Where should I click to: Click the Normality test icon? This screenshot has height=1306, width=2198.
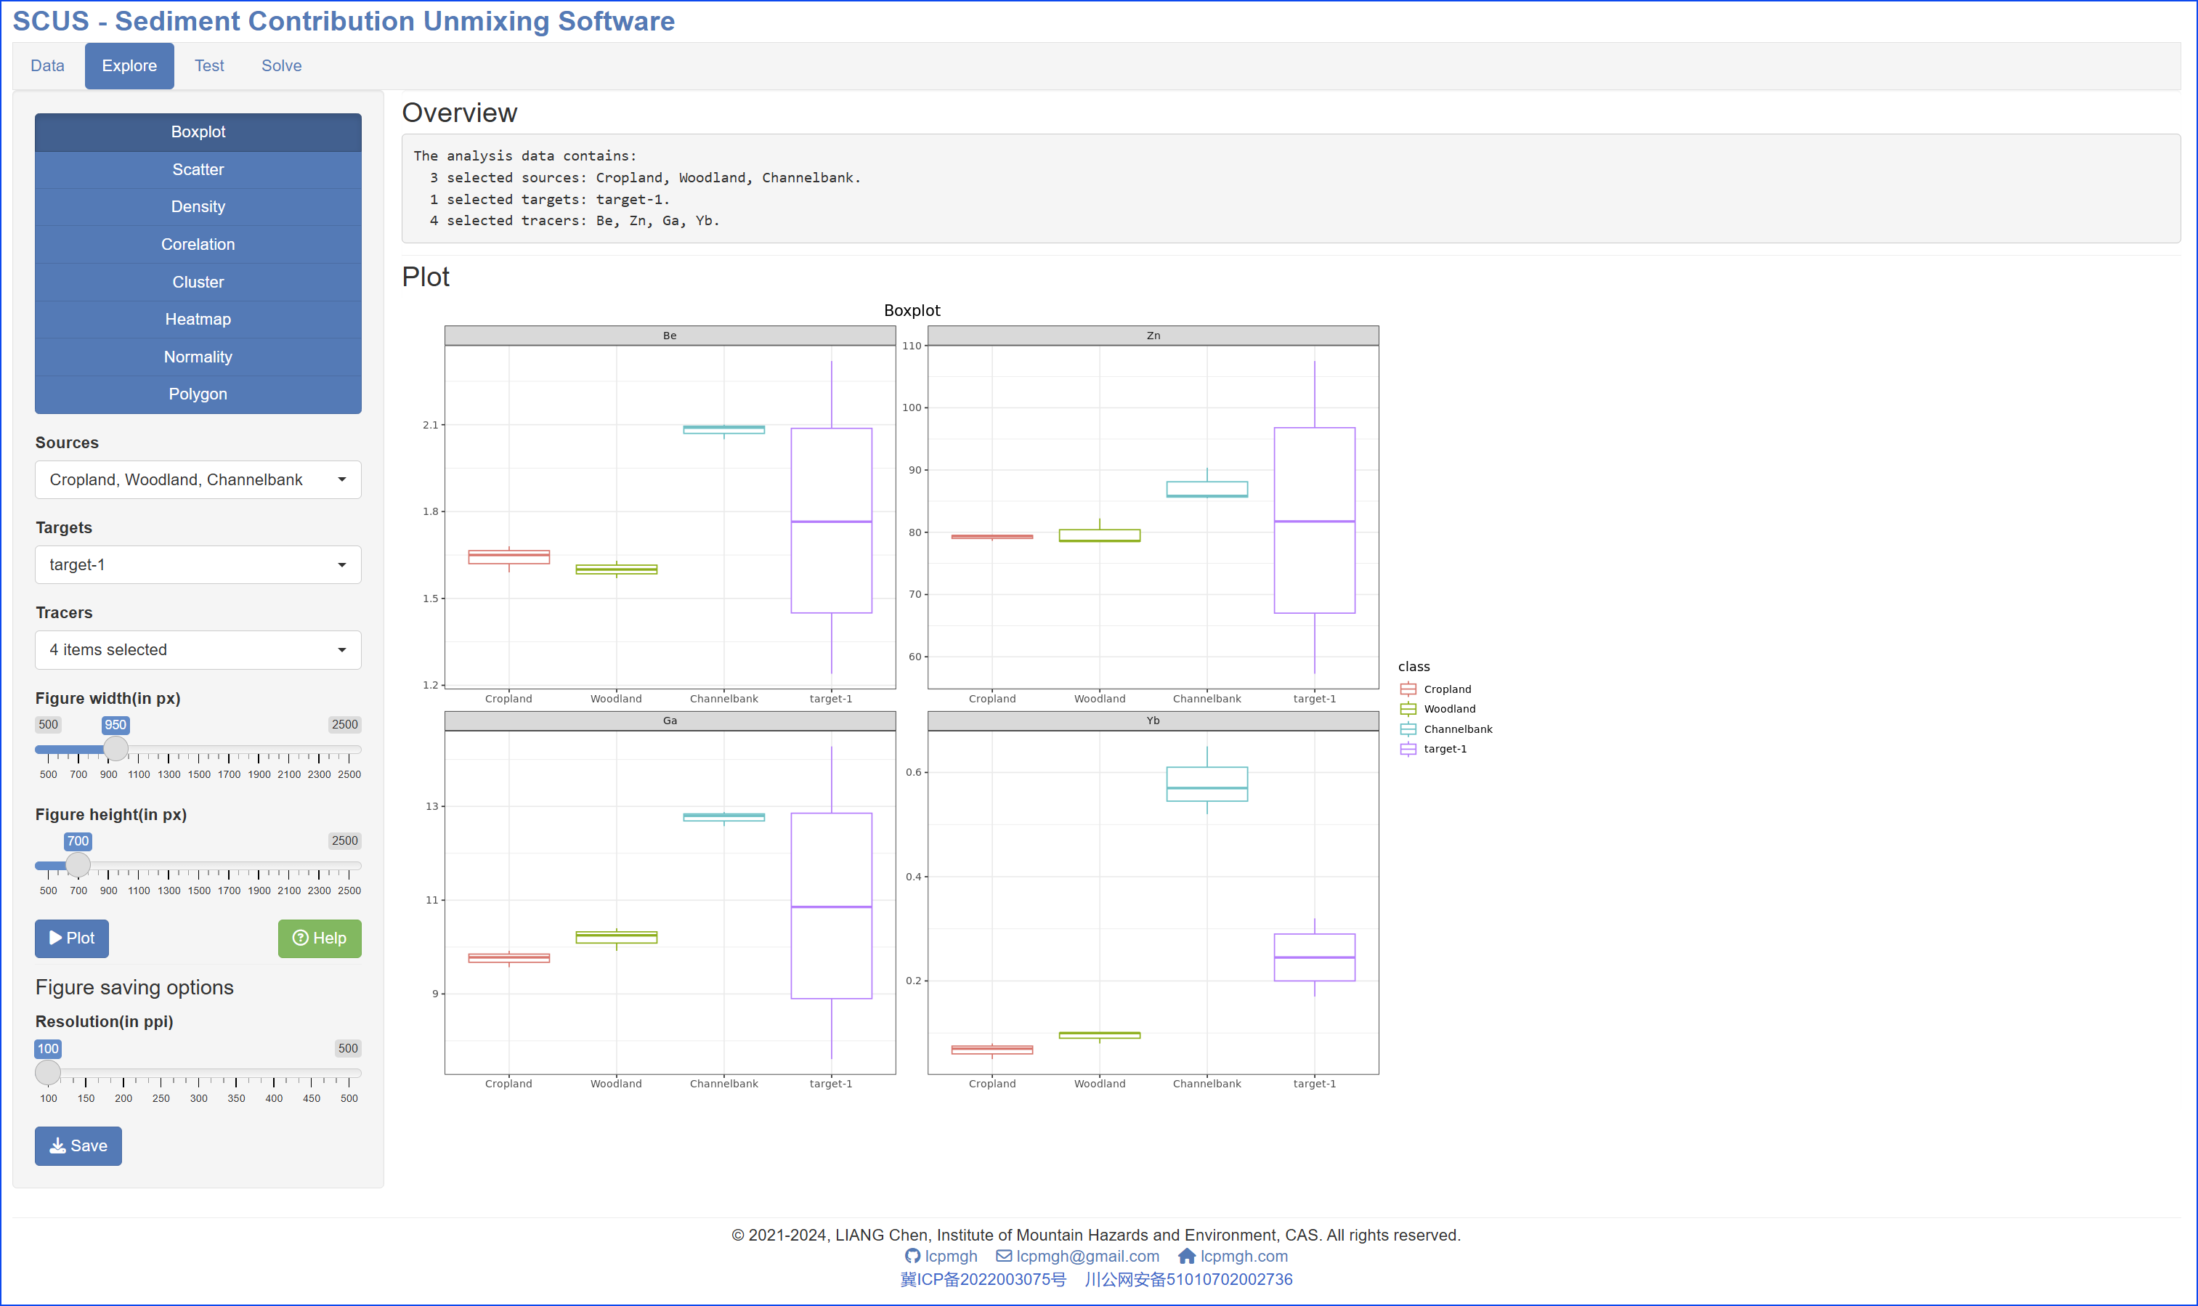[198, 356]
